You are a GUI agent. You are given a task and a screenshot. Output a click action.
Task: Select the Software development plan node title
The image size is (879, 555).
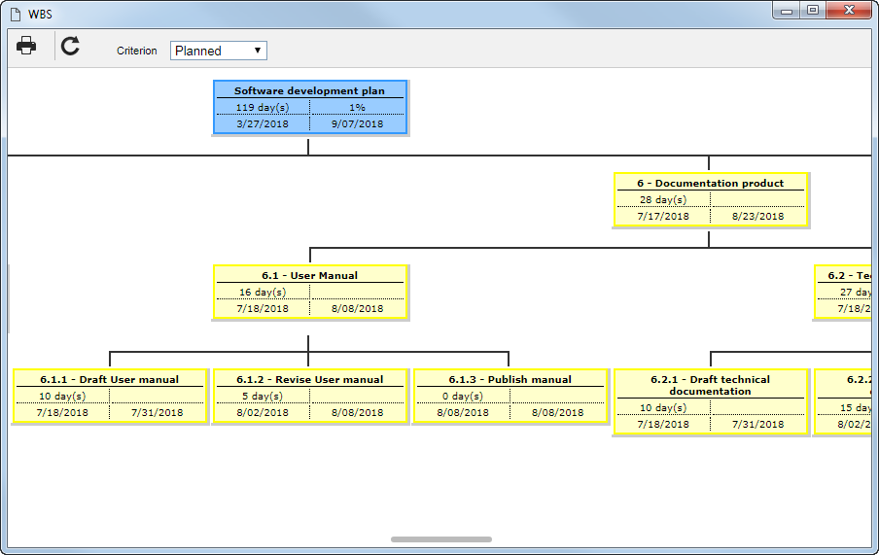coord(309,90)
